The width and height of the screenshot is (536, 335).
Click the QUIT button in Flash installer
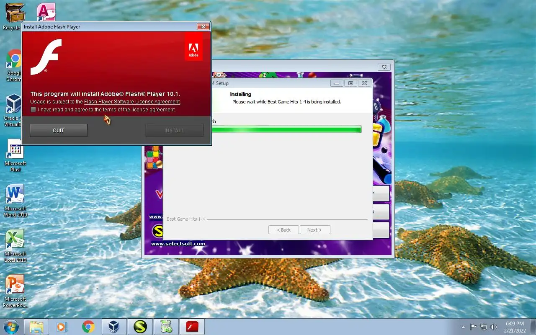[59, 130]
